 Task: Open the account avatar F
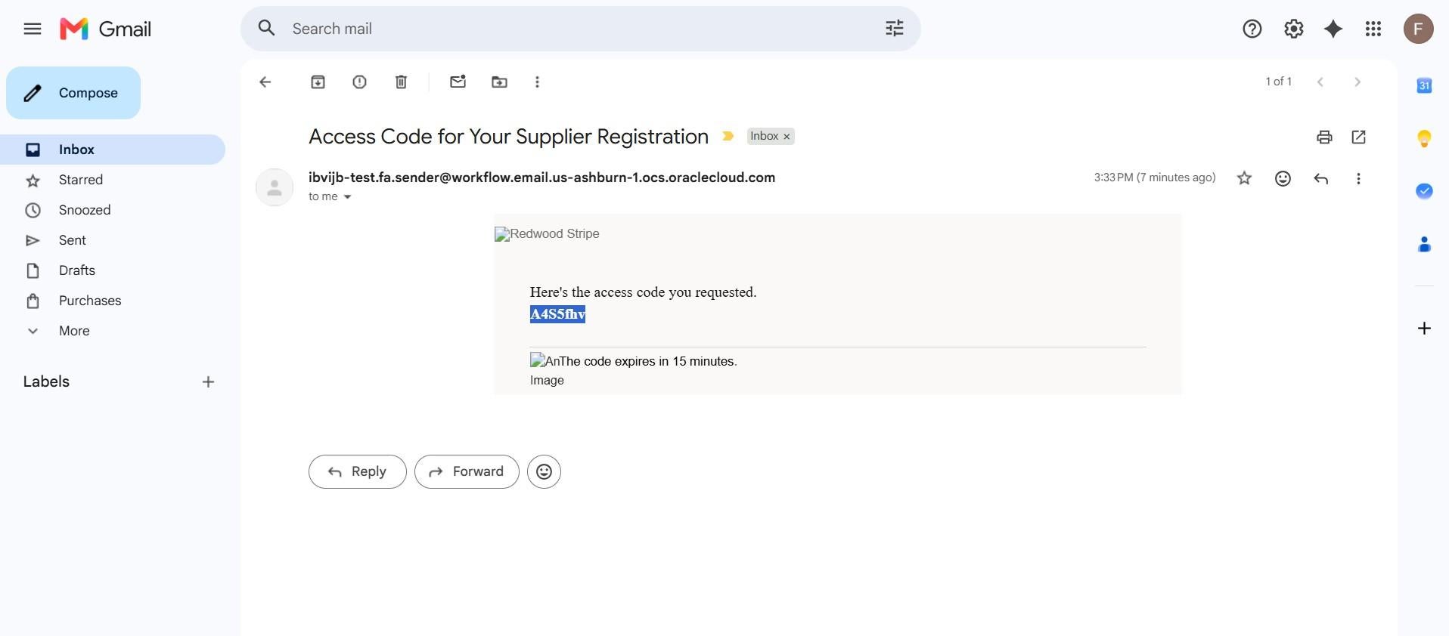1418,29
